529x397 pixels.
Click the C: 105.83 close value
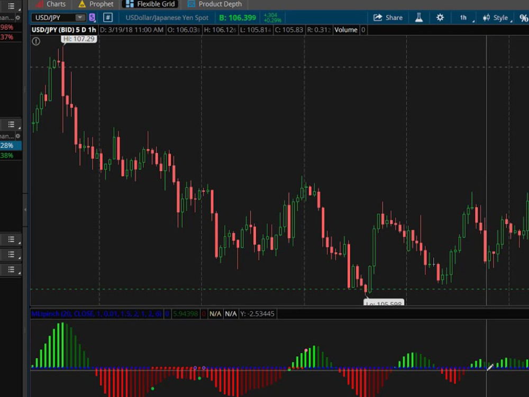[289, 30]
